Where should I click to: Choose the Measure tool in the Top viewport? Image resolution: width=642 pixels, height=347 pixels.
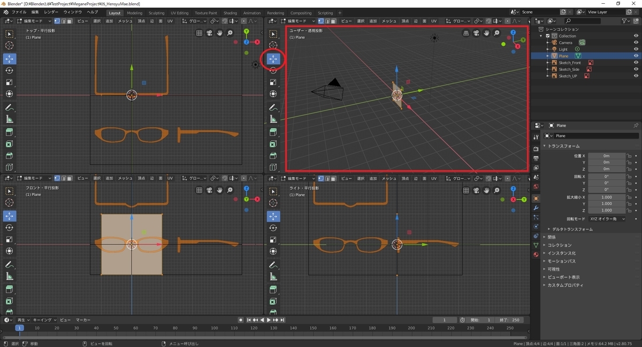coord(9,120)
